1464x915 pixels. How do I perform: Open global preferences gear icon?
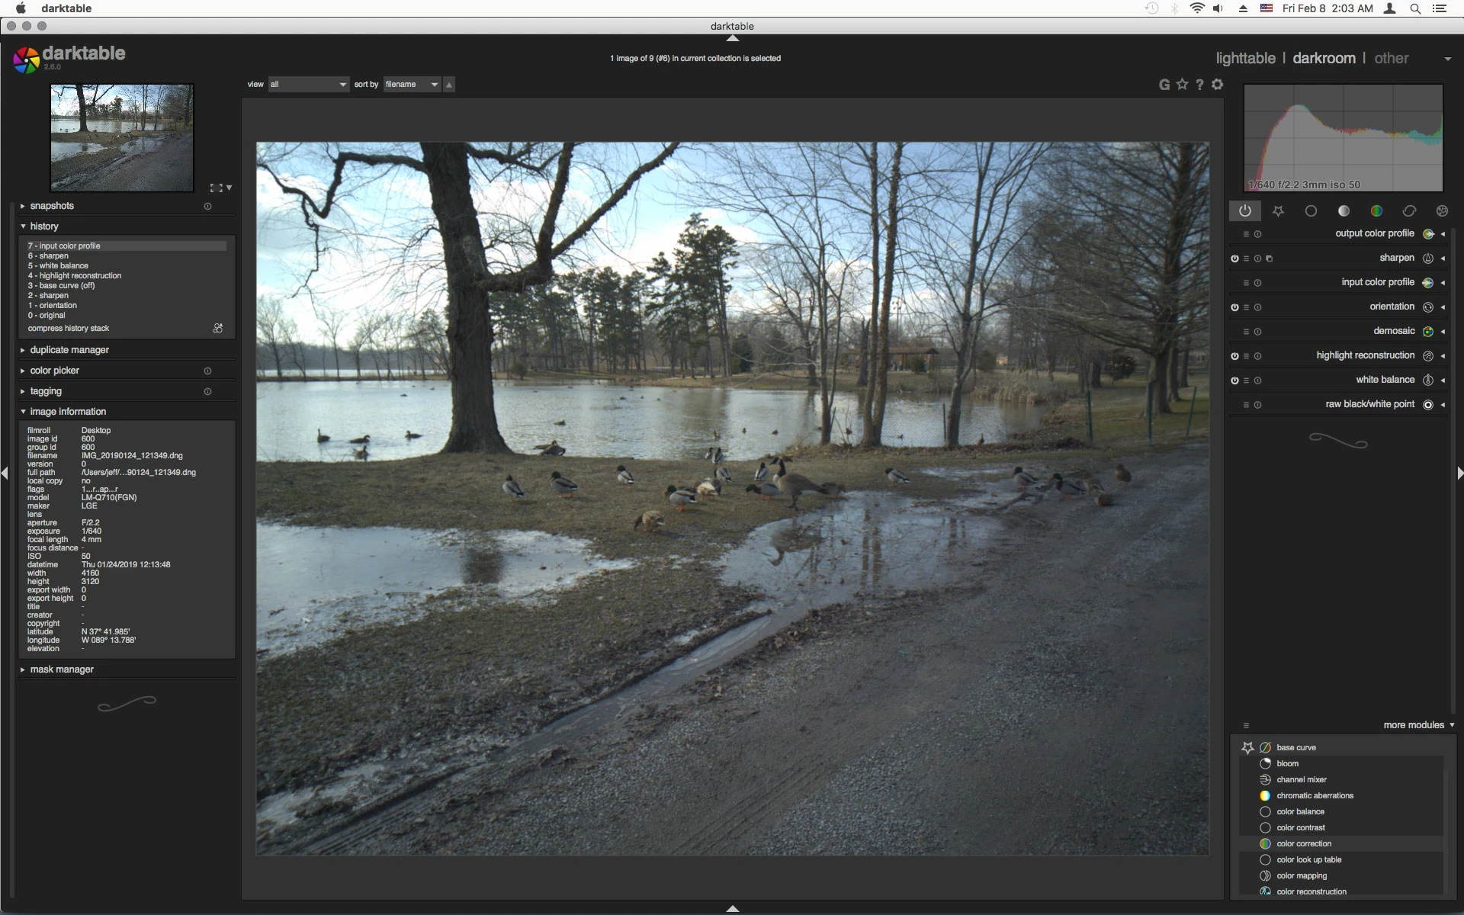(1218, 85)
